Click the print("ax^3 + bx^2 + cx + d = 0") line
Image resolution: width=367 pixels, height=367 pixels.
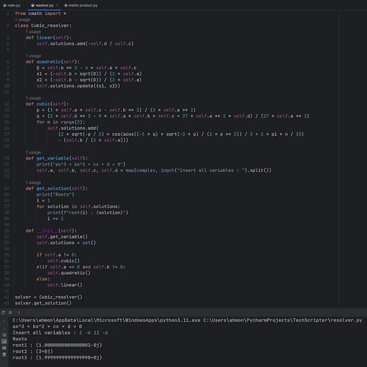tap(81, 164)
